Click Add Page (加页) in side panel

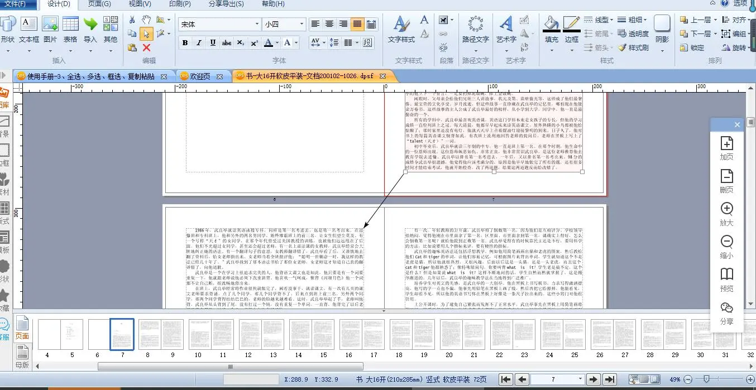(x=726, y=148)
